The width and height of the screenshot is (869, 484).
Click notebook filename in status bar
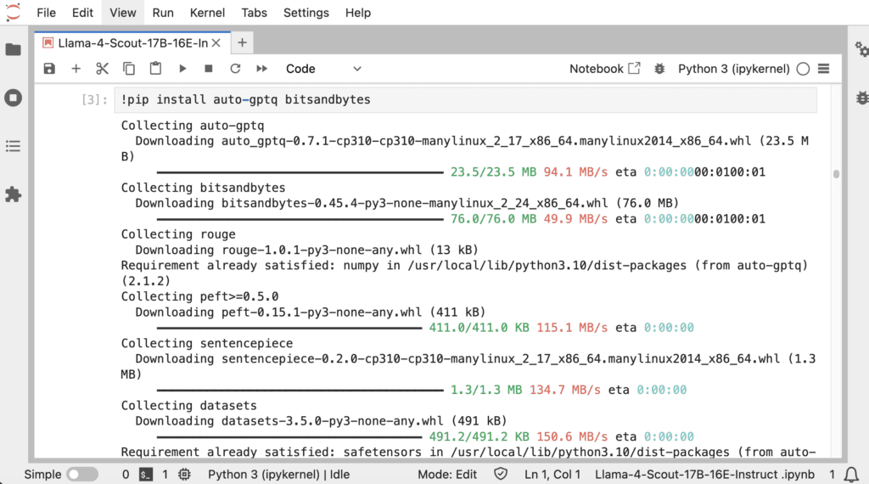(x=704, y=475)
